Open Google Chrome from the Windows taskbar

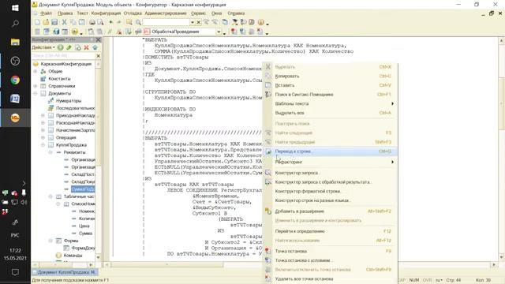pos(15,80)
